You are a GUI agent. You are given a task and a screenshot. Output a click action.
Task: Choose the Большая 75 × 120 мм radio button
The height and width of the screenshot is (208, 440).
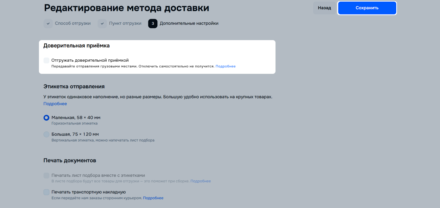pyautogui.click(x=46, y=134)
